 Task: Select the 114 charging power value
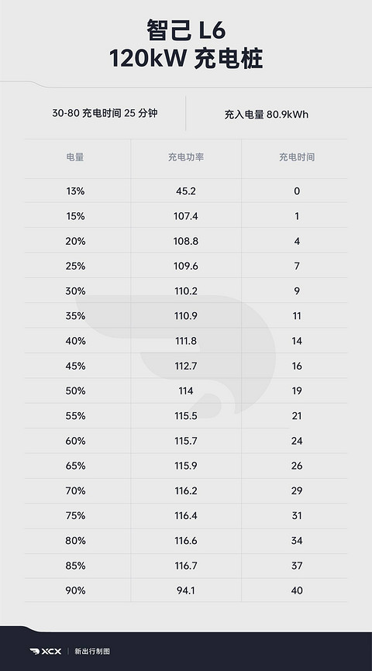click(x=186, y=391)
